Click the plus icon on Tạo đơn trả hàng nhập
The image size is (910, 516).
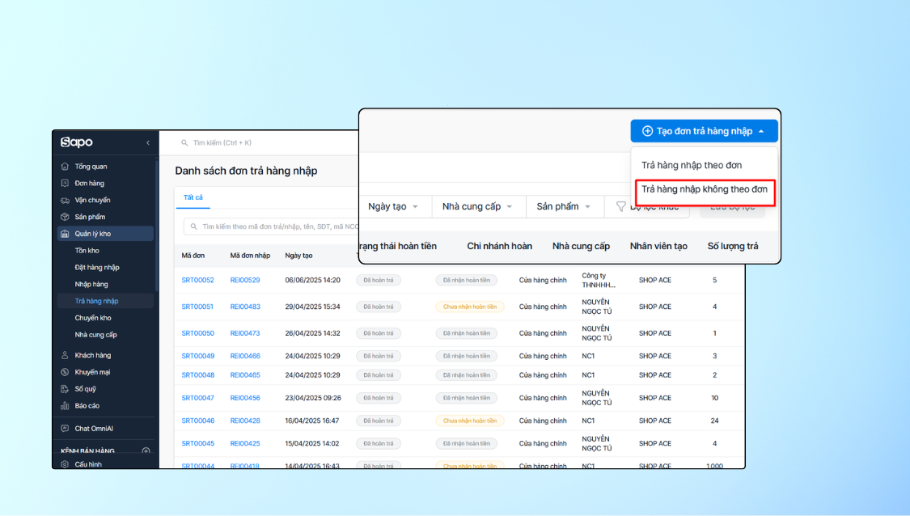(x=647, y=131)
